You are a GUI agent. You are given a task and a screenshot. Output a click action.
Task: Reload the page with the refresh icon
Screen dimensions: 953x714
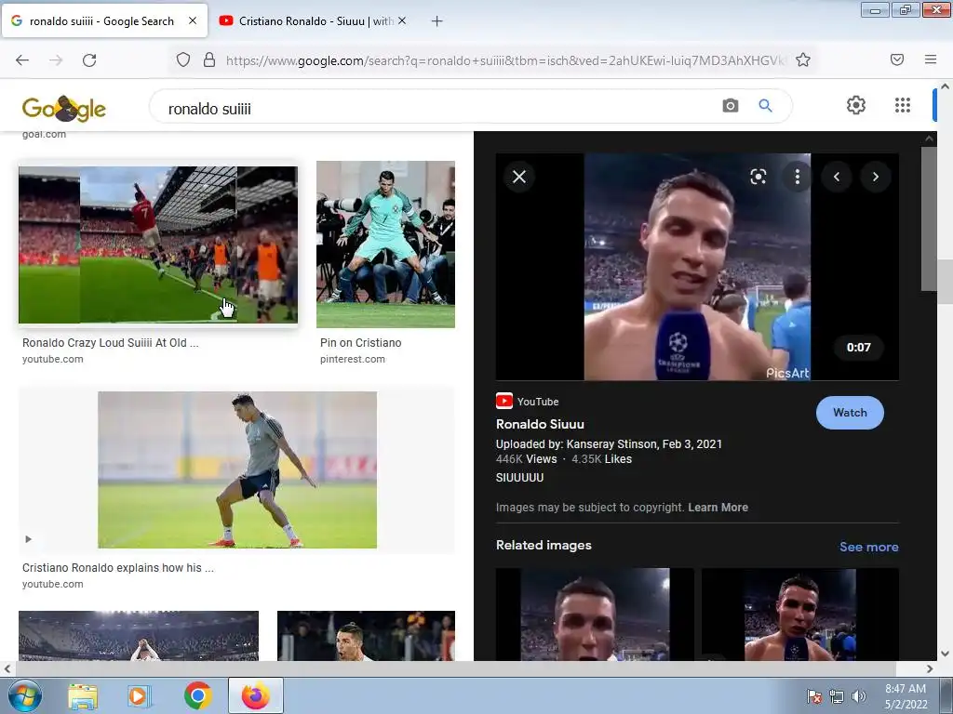[89, 59]
